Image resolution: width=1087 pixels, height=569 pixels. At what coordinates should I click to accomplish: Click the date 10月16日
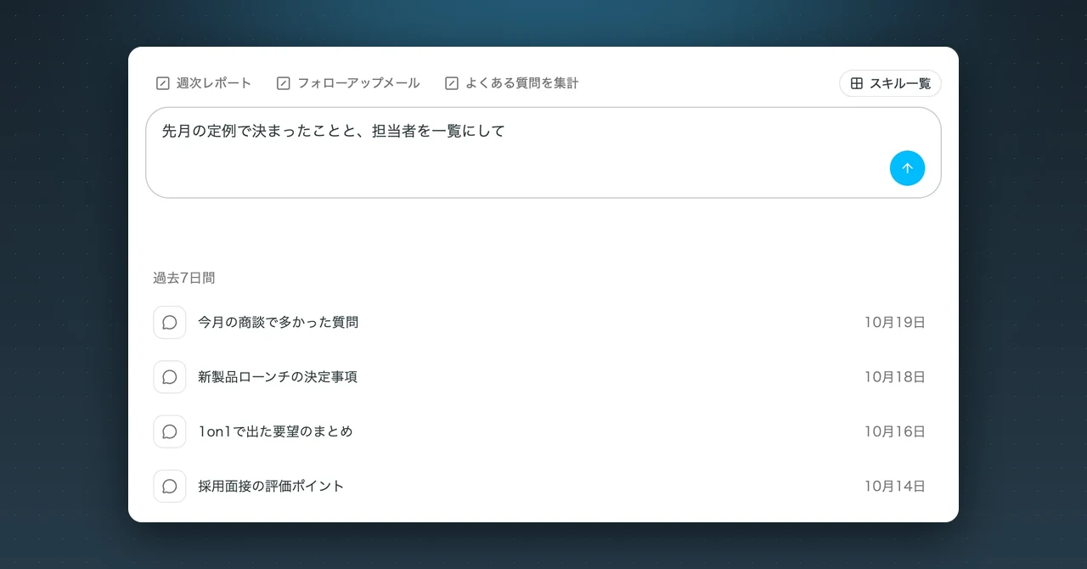click(895, 431)
